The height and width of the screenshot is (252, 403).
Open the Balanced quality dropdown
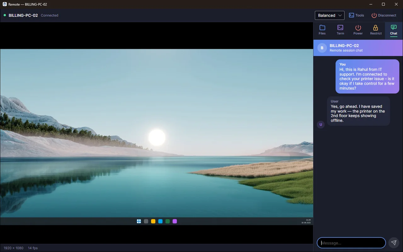(x=330, y=15)
